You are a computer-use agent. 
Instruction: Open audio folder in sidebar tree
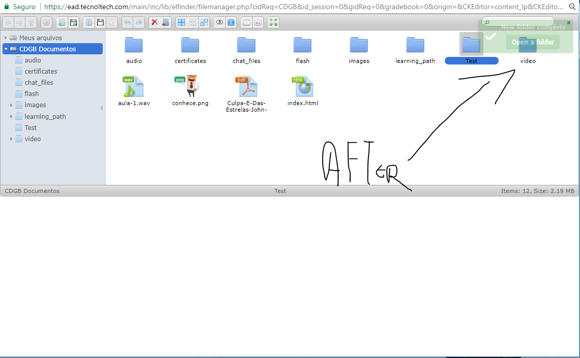pyautogui.click(x=33, y=60)
